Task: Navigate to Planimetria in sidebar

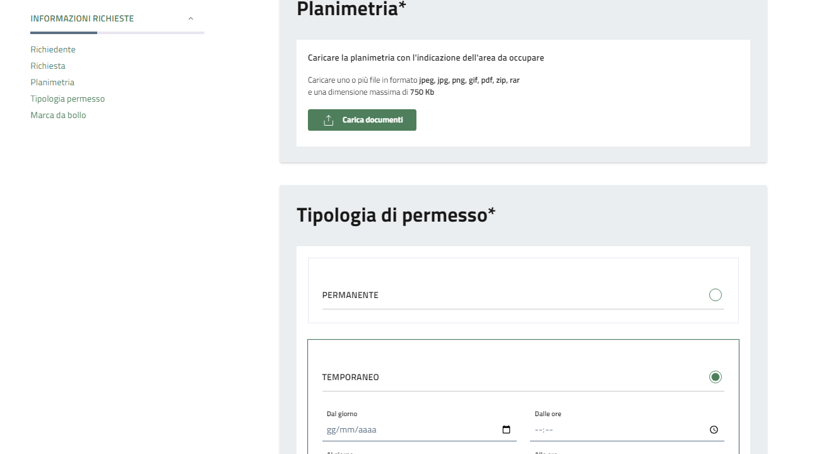Action: tap(52, 82)
